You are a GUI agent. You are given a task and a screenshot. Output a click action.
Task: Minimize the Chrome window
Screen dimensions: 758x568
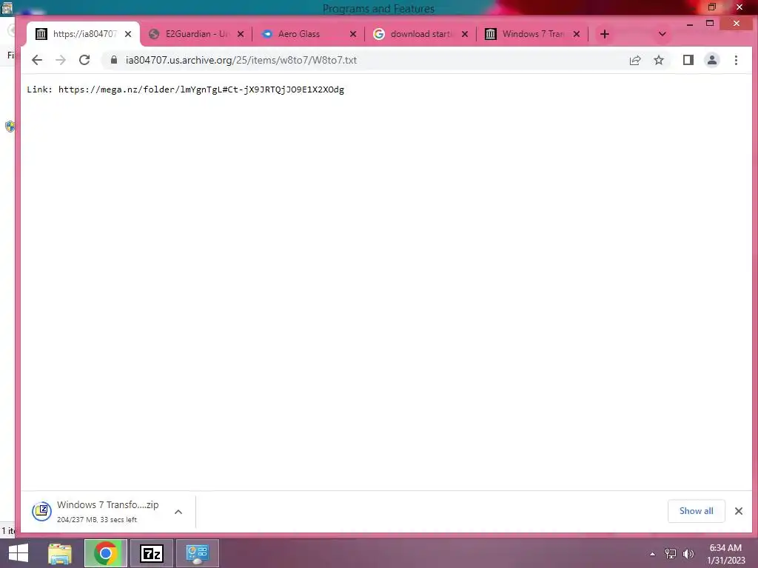click(x=690, y=24)
